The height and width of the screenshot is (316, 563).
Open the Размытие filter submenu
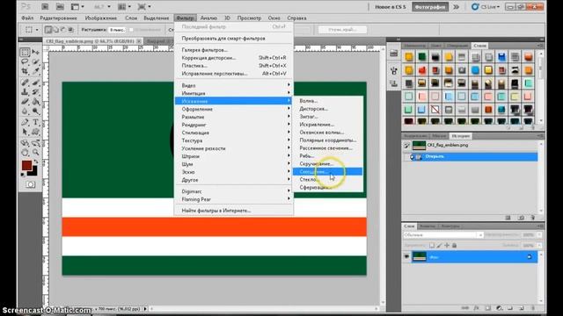point(233,117)
